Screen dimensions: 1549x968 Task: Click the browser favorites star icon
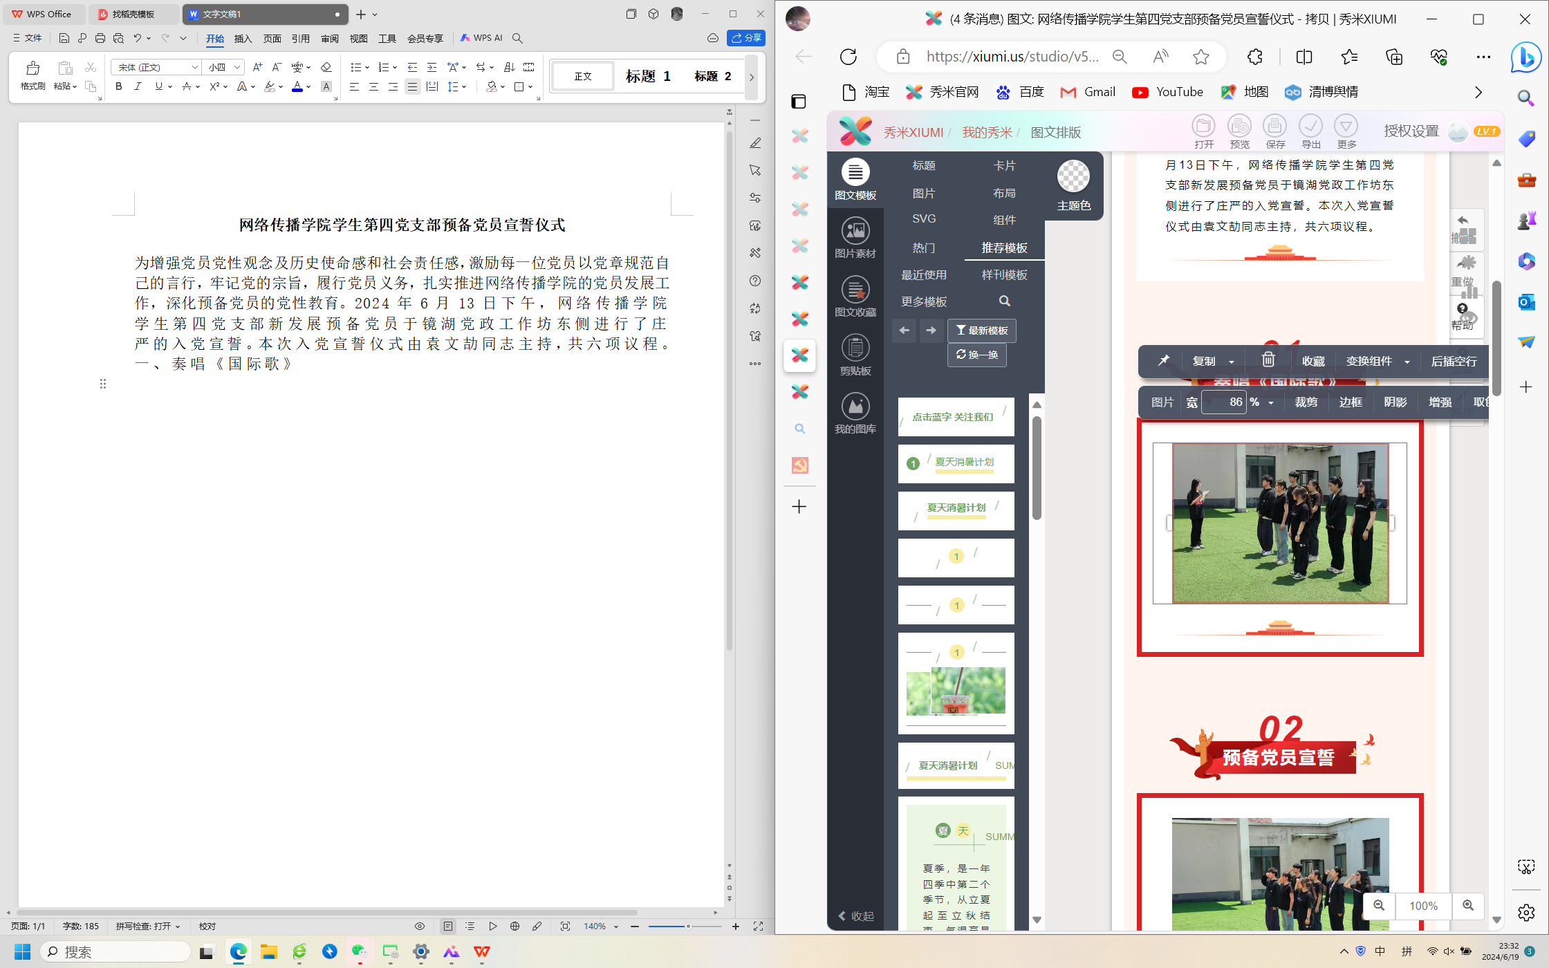point(1200,57)
